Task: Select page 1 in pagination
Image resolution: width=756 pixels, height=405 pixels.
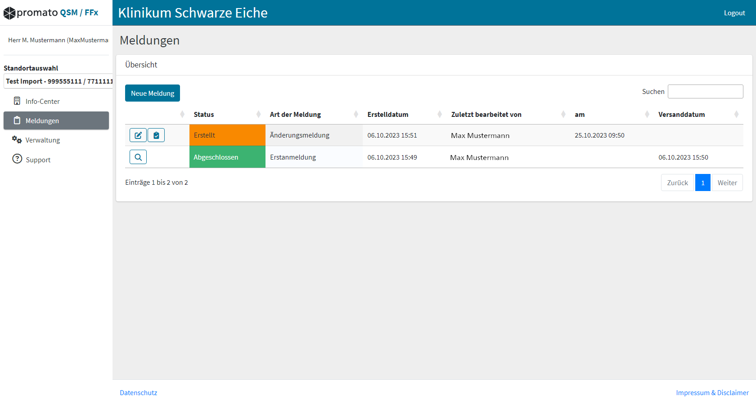Action: click(702, 182)
